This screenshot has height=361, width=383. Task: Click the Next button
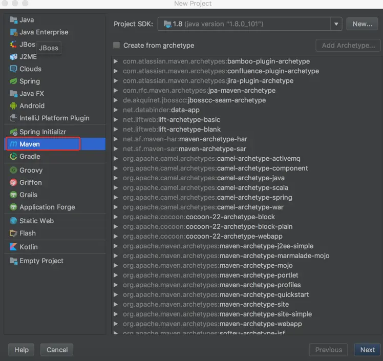tap(367, 350)
